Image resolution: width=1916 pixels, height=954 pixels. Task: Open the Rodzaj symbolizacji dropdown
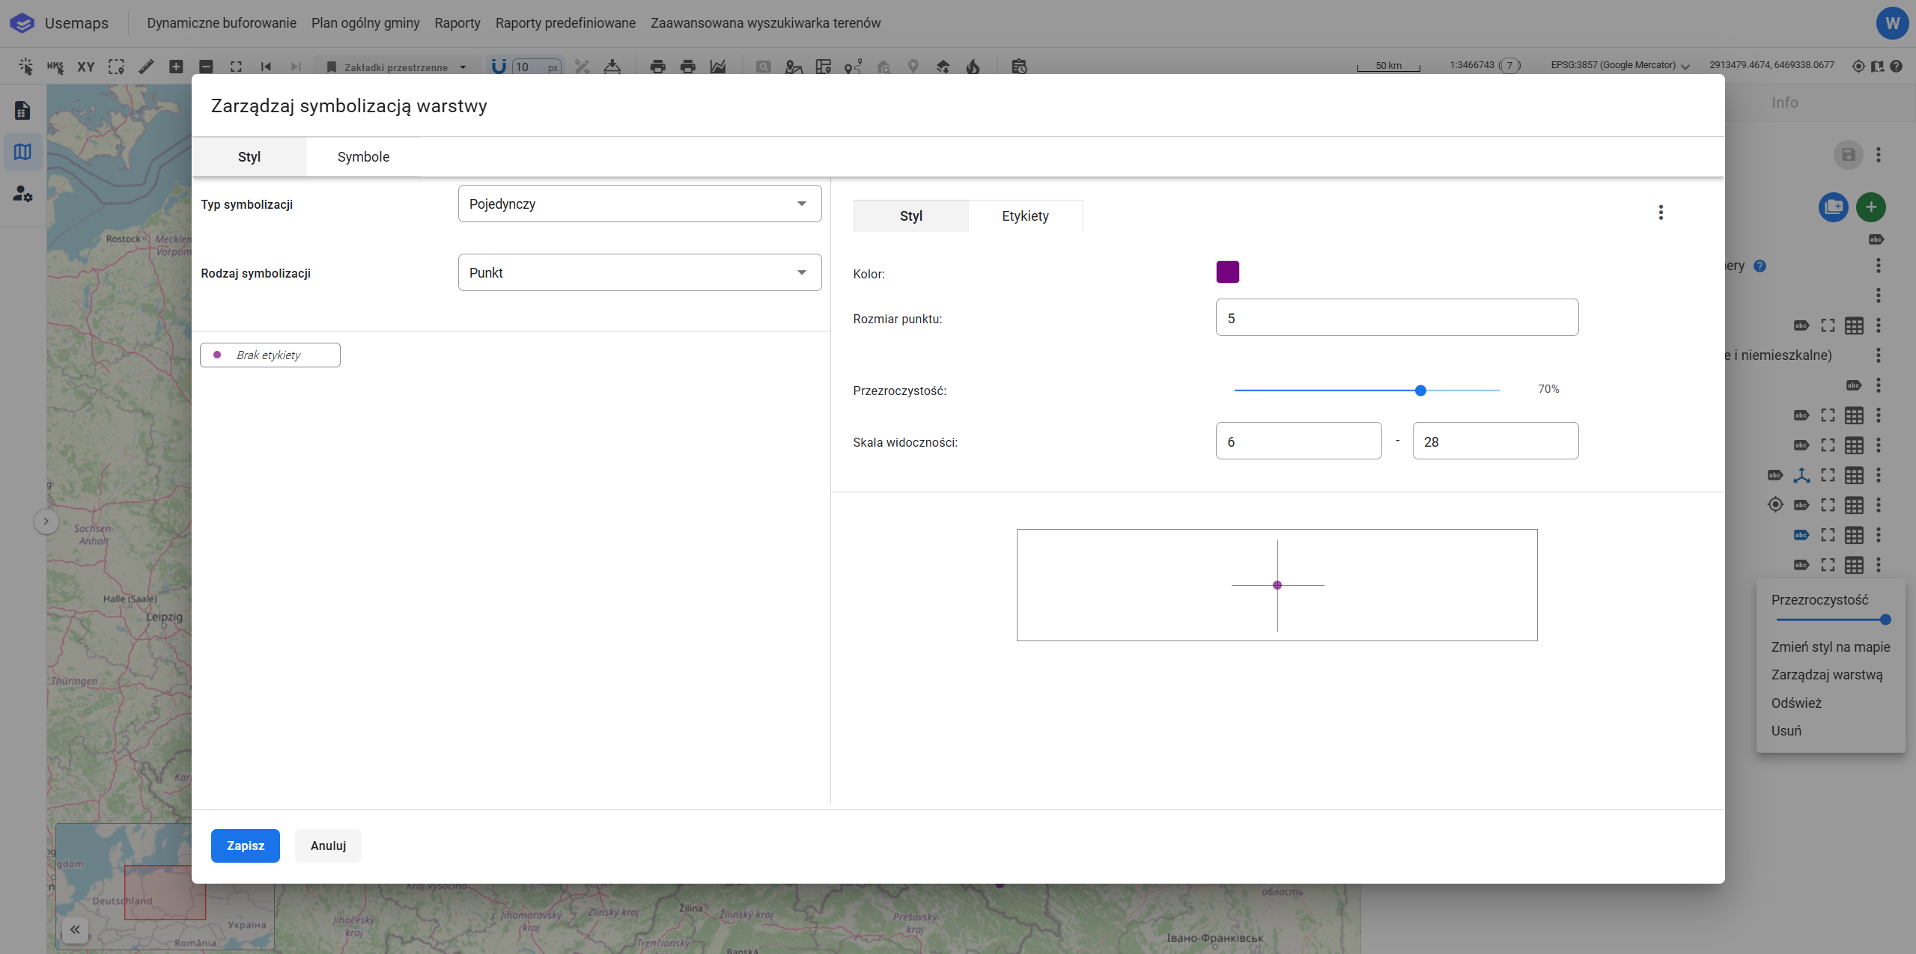[639, 272]
